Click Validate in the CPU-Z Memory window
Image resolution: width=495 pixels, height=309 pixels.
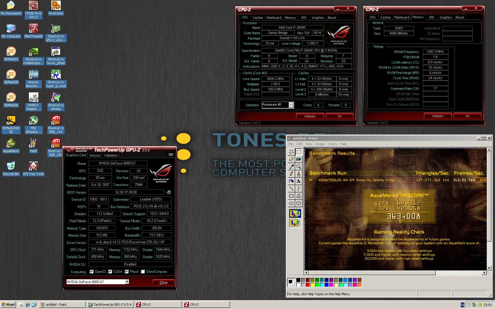click(x=438, y=116)
